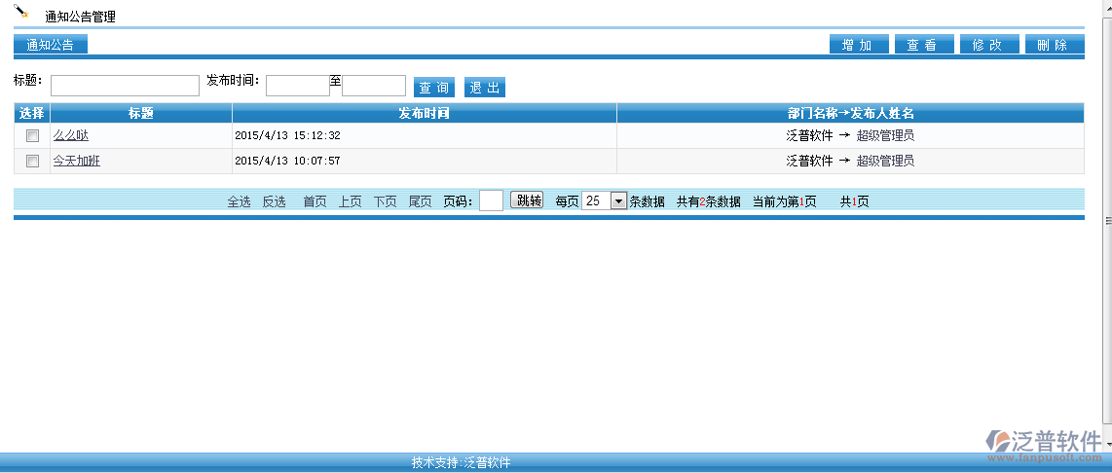
Task: Click the 查询 search button
Action: click(x=434, y=88)
